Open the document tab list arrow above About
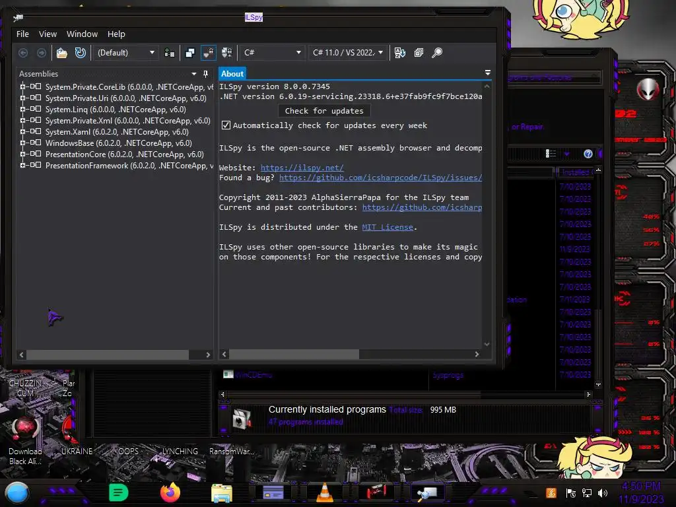 tap(488, 73)
